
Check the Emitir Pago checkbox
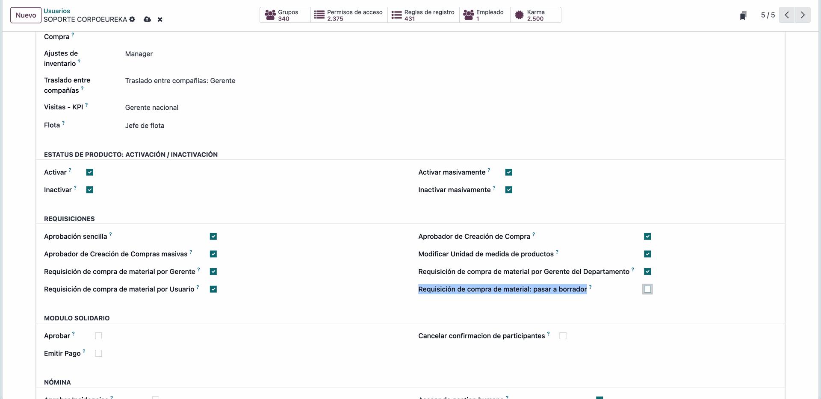(98, 353)
